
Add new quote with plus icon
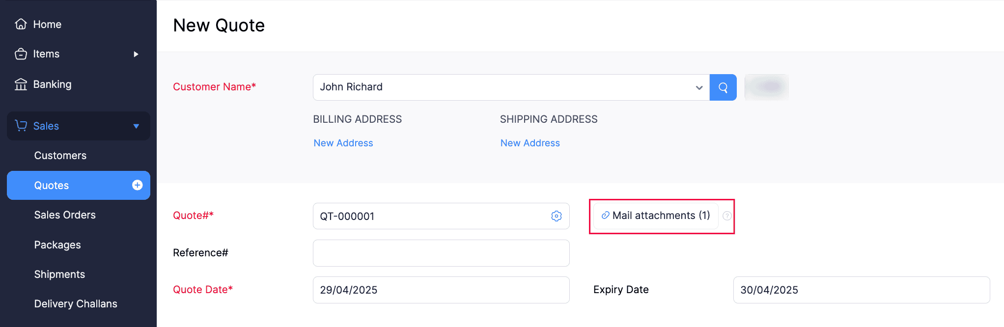(x=138, y=185)
